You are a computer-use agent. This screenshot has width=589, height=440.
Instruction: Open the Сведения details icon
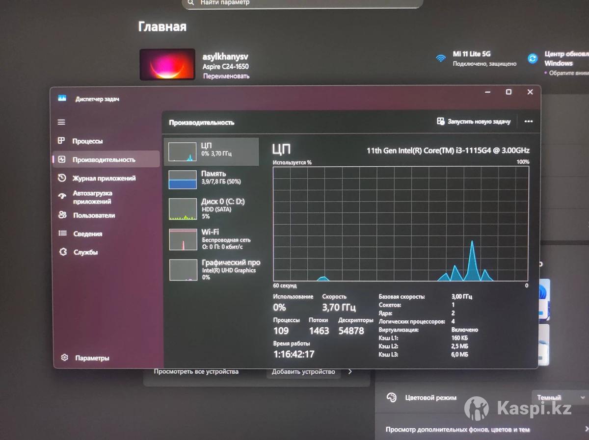click(x=62, y=233)
